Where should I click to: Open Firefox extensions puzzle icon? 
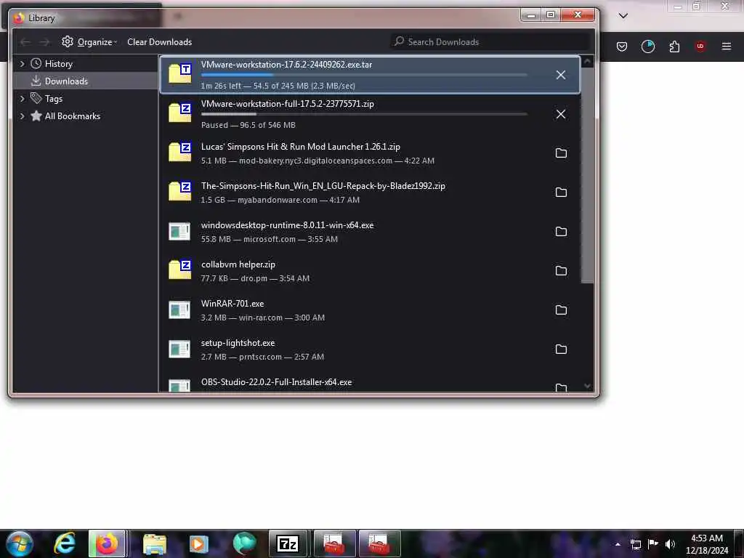(x=674, y=46)
